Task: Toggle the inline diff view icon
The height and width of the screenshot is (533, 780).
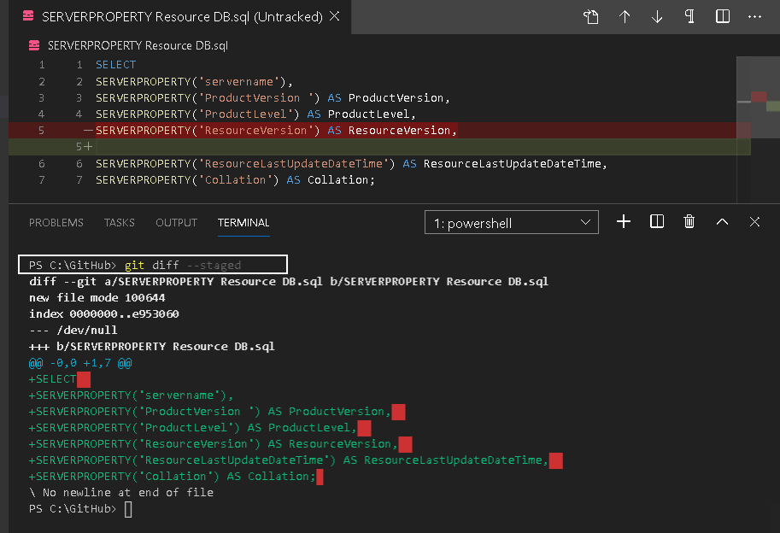Action: [591, 16]
